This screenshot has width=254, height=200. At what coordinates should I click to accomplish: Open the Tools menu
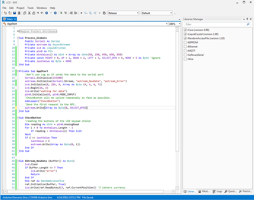point(30,8)
